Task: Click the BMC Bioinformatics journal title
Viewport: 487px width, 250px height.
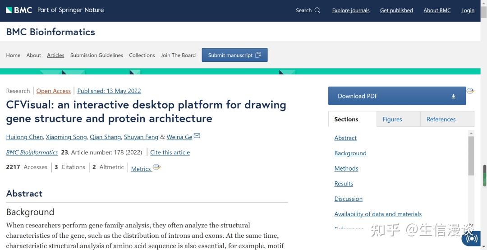Action: [x=51, y=32]
